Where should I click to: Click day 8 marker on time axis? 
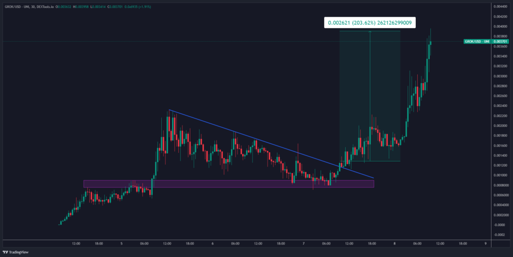coord(395,243)
